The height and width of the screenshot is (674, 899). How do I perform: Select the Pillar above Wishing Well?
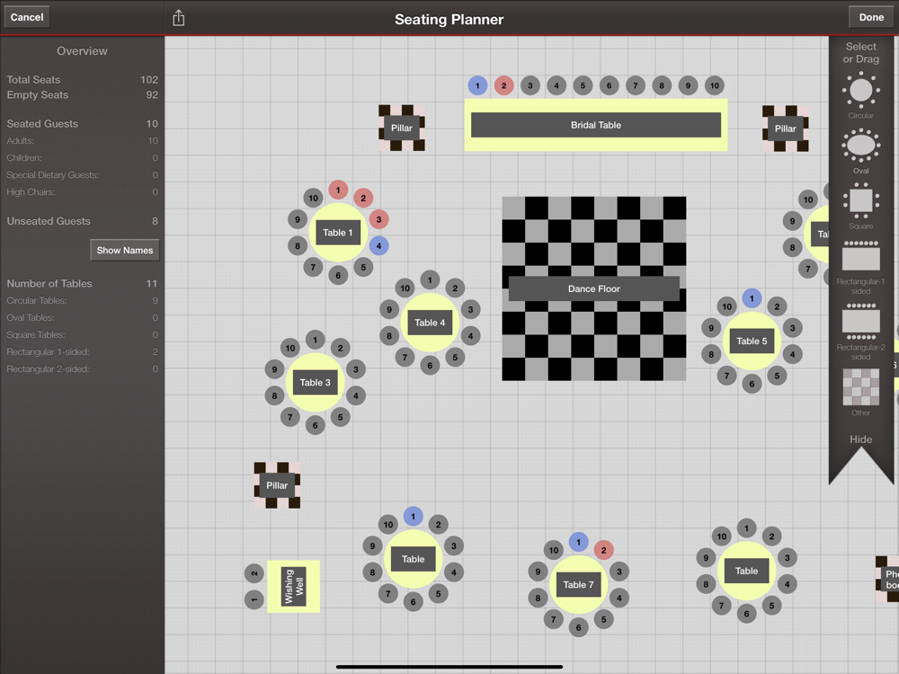pyautogui.click(x=277, y=485)
